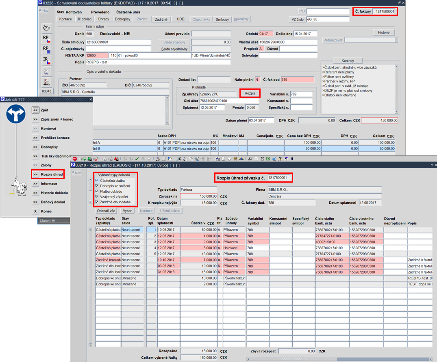Toggle the Zádržné dlouhodobé checkbox

tap(97, 202)
